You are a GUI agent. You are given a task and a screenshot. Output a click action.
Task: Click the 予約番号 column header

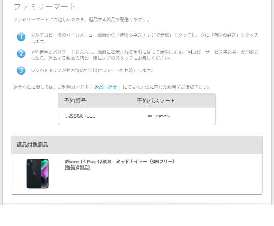[75, 101]
